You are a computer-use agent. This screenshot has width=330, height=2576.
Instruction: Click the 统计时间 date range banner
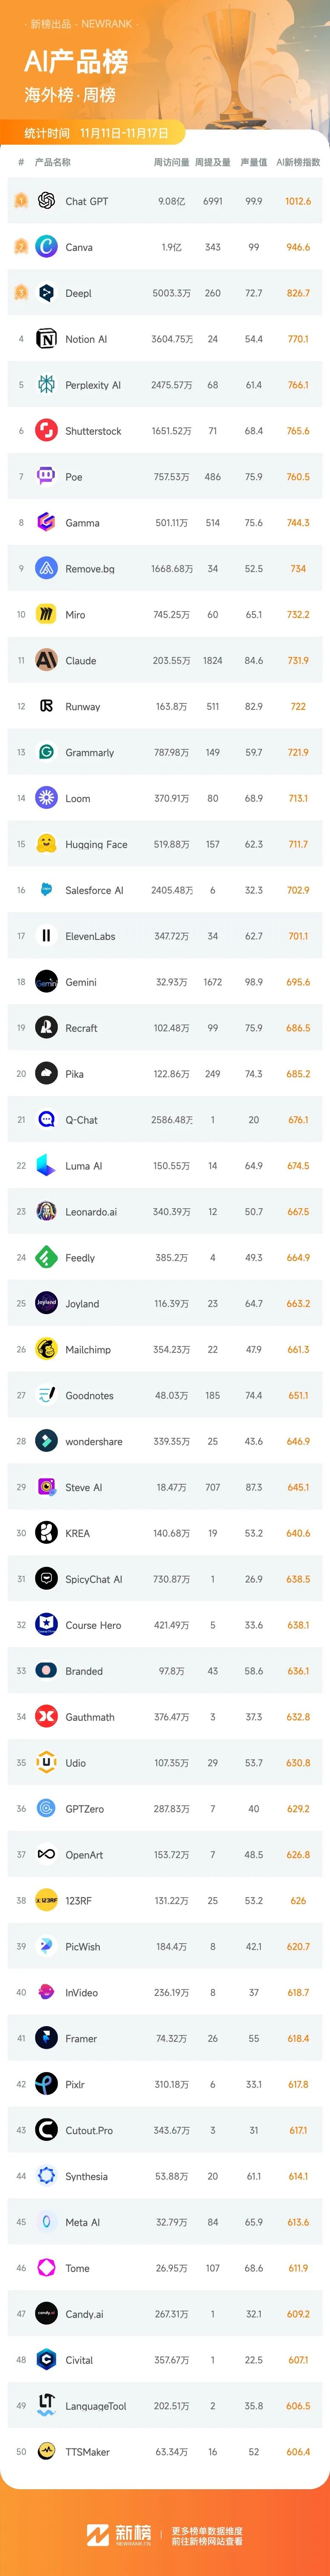[x=97, y=133]
